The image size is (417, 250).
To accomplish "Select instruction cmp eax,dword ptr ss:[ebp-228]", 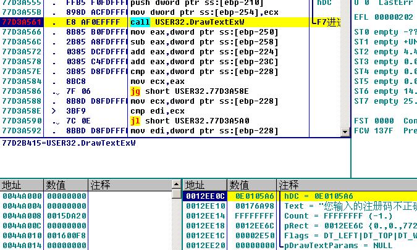I will (x=204, y=72).
